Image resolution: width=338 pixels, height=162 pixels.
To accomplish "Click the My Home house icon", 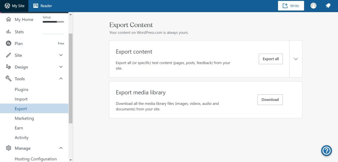I will [x=8, y=19].
